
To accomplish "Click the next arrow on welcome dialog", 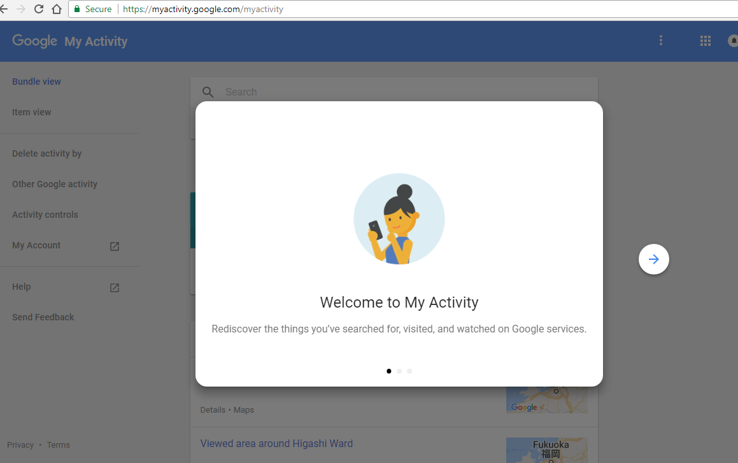I will [653, 259].
